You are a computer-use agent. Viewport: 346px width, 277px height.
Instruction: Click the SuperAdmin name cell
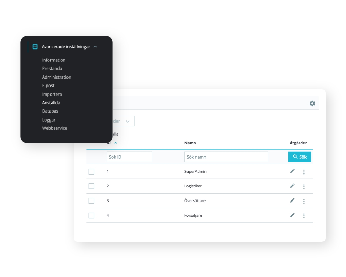(x=195, y=171)
